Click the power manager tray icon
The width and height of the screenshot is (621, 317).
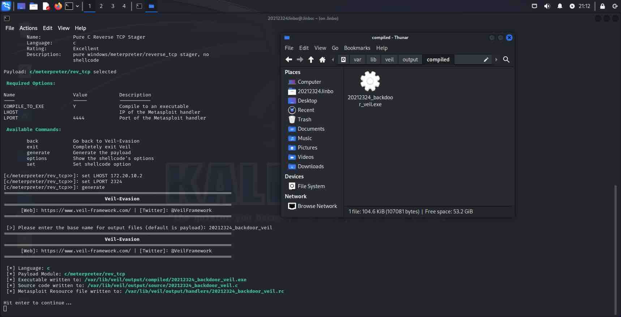pos(572,6)
